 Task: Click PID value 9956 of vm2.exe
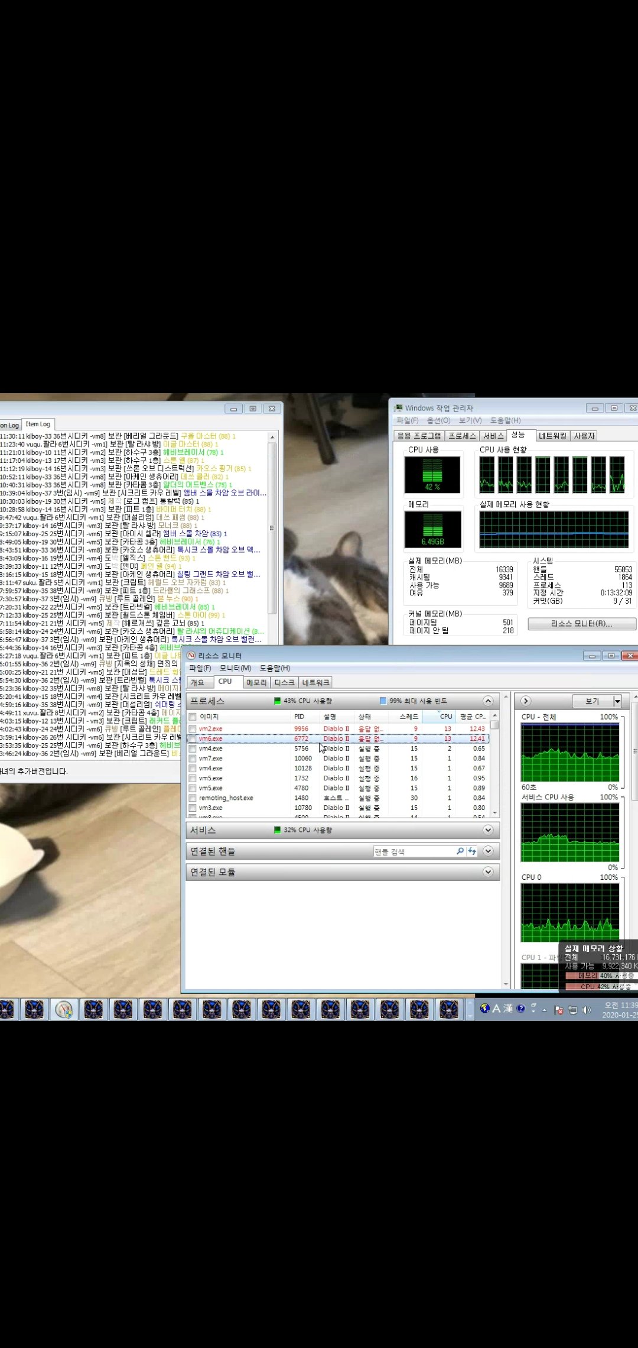(301, 729)
